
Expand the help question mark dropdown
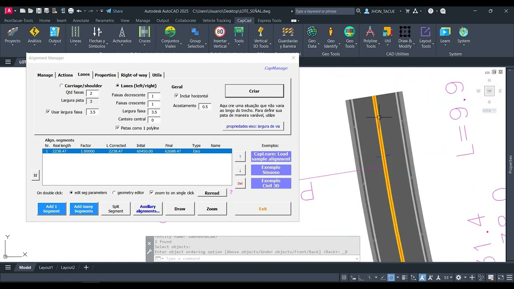click(436, 11)
